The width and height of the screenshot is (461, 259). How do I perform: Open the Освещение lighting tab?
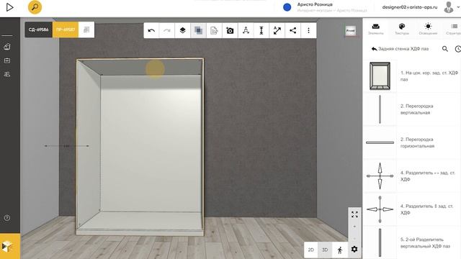[x=428, y=29]
